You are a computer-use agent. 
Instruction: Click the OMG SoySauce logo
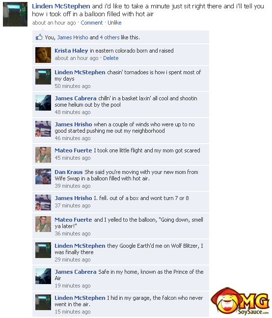tap(241, 301)
